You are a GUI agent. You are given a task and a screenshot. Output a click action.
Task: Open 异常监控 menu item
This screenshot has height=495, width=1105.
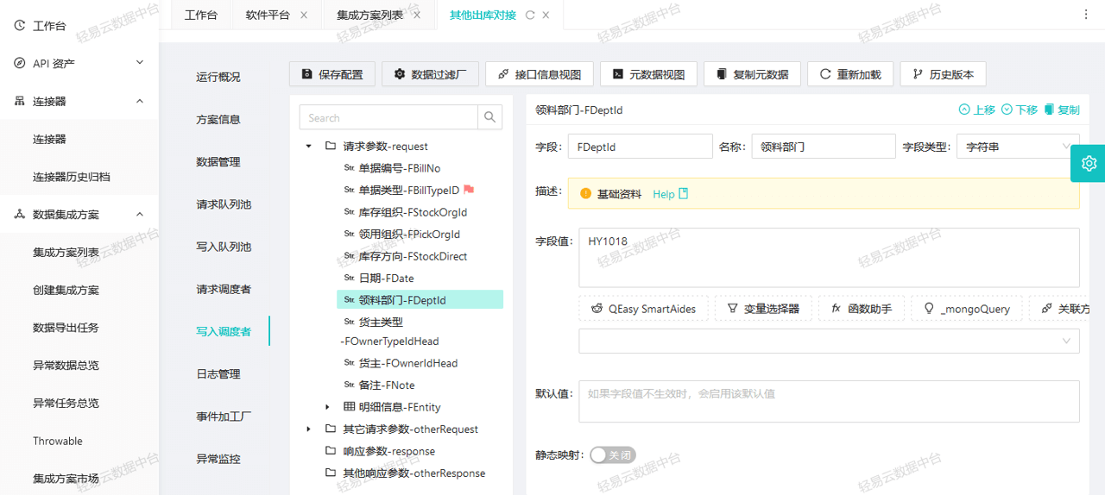[x=218, y=459]
